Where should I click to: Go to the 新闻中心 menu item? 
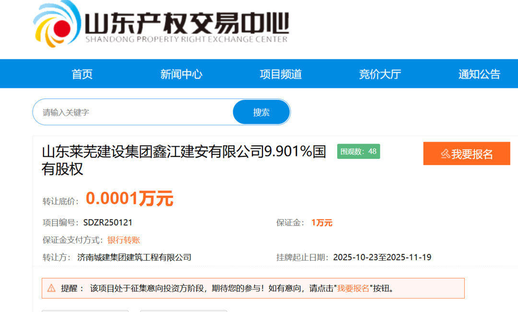coord(181,74)
